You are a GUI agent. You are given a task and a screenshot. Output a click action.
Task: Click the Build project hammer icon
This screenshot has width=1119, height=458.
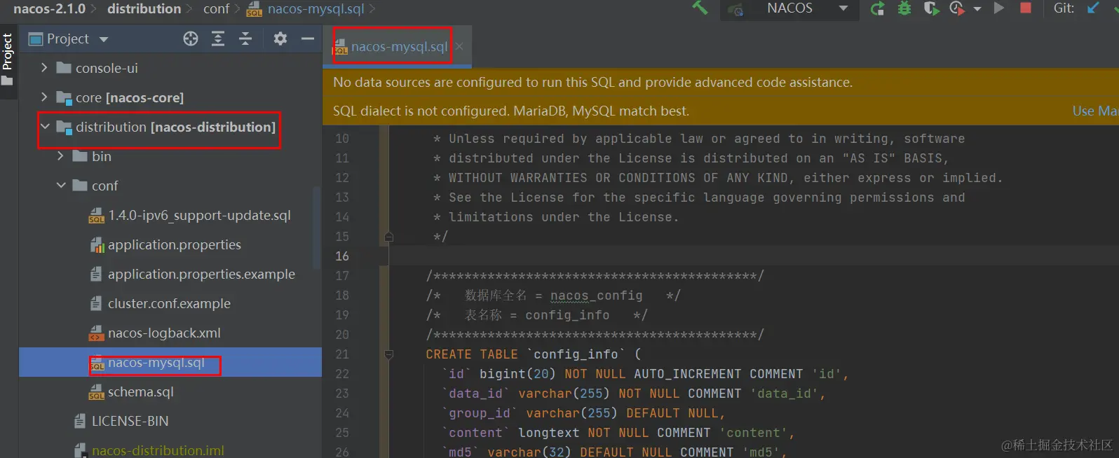pyautogui.click(x=700, y=8)
